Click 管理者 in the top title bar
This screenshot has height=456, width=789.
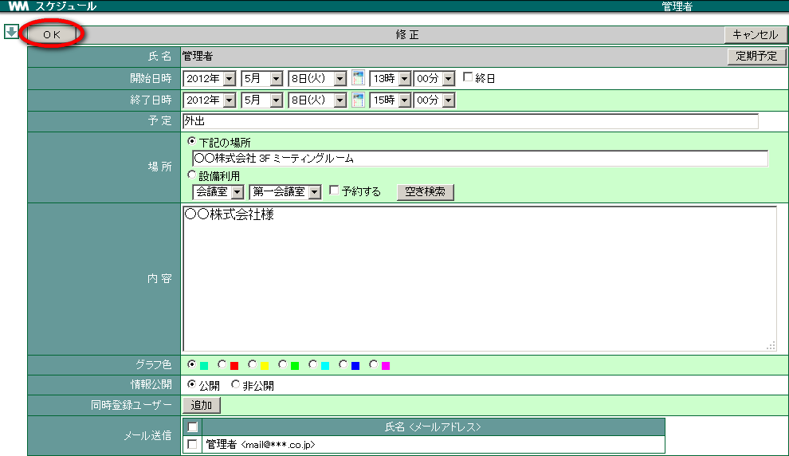677,6
